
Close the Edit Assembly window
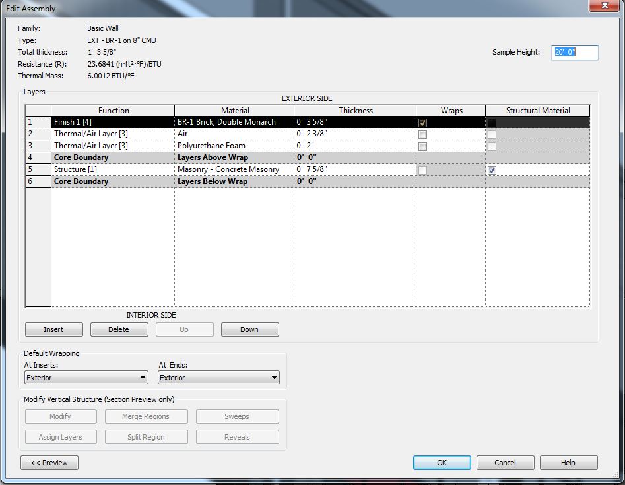pos(605,5)
